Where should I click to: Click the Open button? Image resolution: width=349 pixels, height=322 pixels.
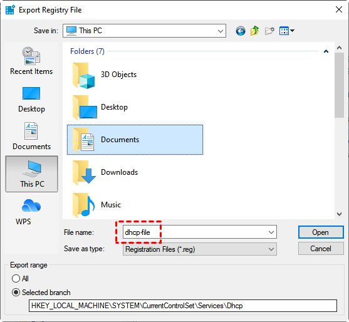click(x=321, y=232)
